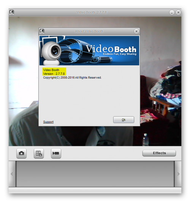
Task: Click the highlighted Version 2.7.7.8 text
Action: (x=54, y=74)
